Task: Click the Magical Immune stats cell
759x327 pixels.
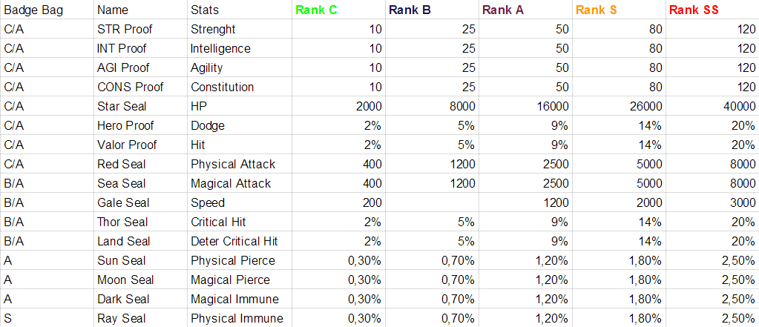Action: click(x=234, y=300)
